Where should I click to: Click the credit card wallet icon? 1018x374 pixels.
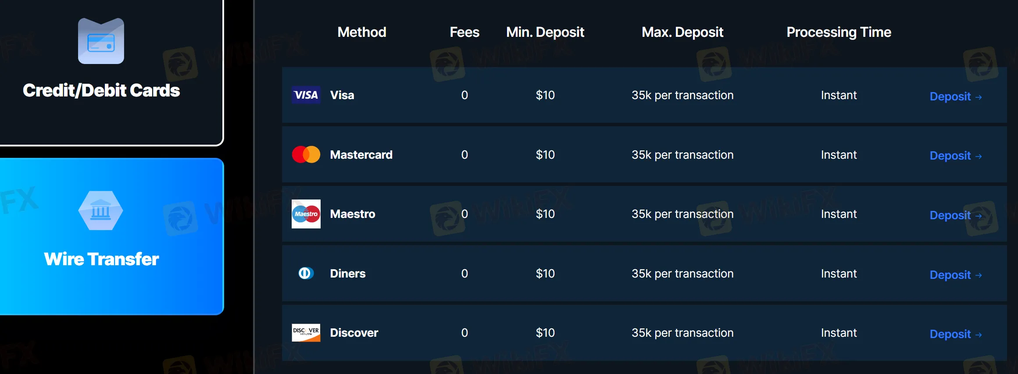(x=101, y=41)
